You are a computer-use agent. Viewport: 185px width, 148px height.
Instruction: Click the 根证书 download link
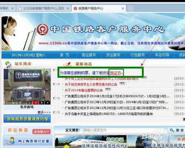115,73
